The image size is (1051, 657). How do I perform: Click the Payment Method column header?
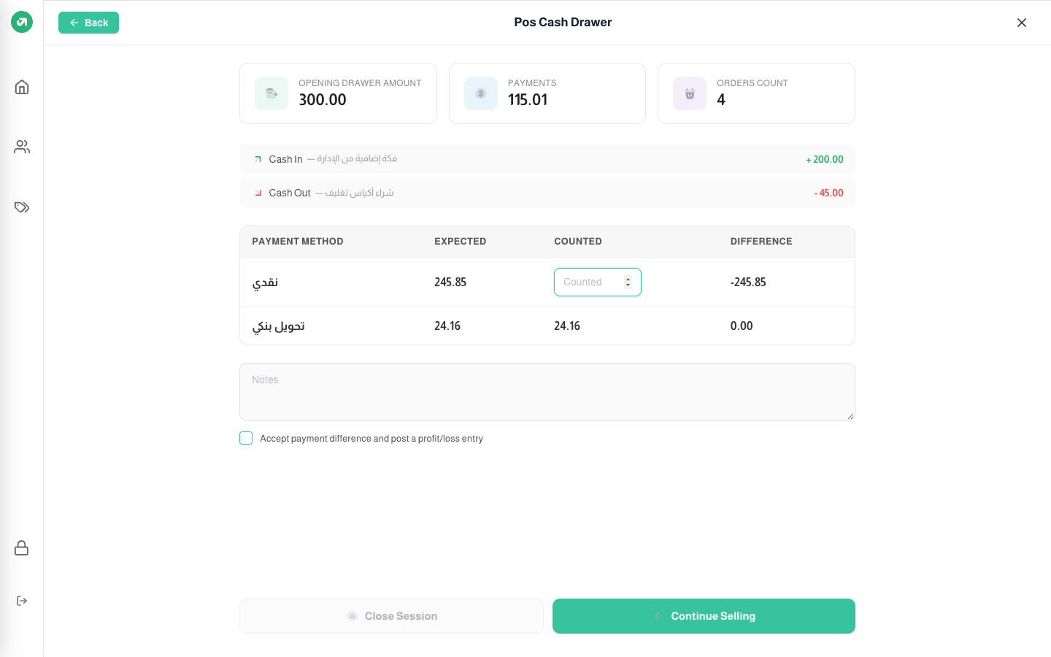[x=298, y=242]
